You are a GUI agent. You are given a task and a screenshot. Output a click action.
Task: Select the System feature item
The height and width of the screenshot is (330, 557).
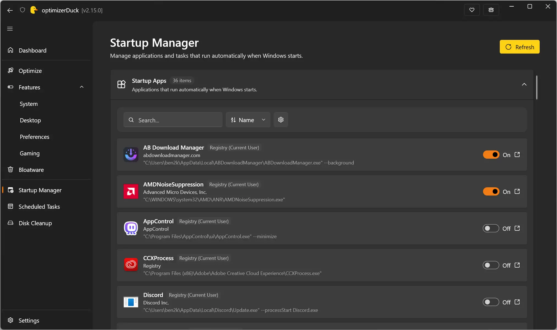[x=46, y=104]
